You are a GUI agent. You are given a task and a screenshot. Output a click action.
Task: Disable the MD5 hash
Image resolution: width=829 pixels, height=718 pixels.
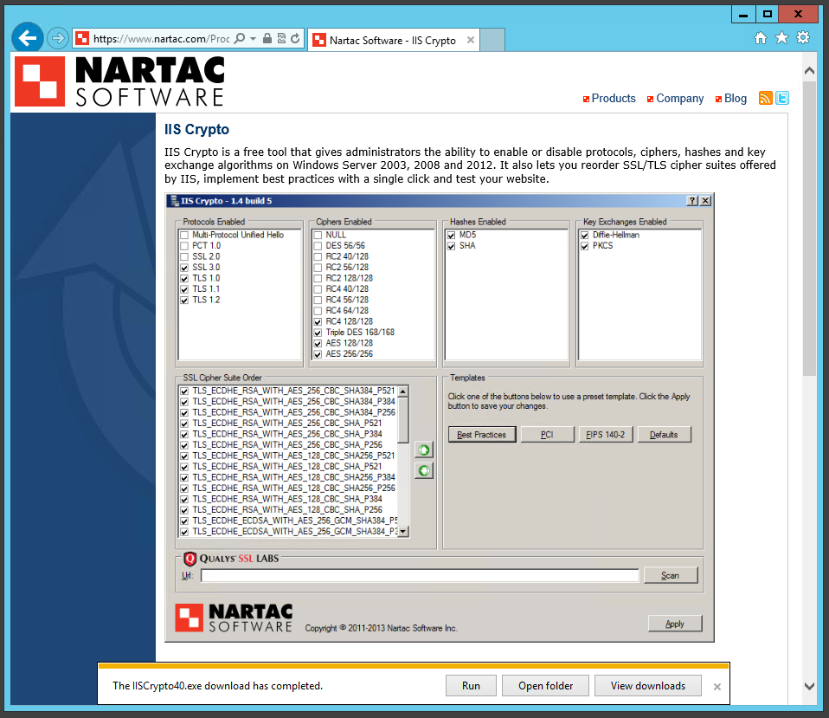(452, 235)
